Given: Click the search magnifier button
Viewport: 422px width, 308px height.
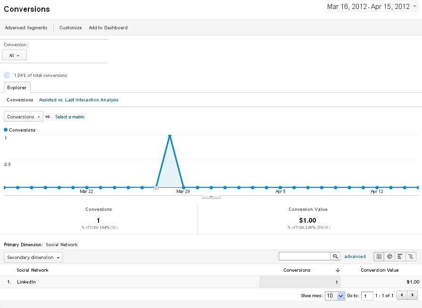Looking at the screenshot, I should [x=335, y=256].
